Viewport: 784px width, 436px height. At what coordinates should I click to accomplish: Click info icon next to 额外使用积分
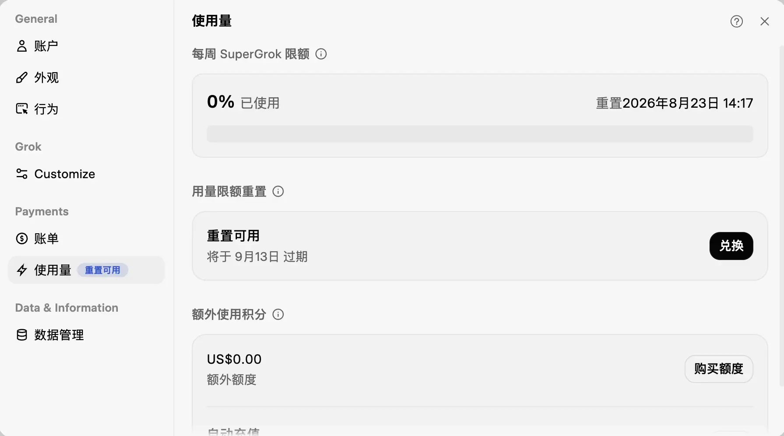coord(278,314)
